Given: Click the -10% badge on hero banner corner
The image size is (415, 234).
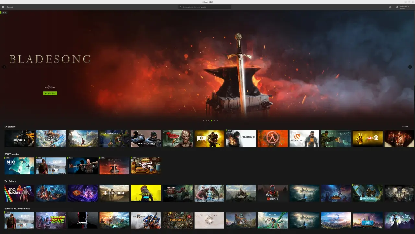Looking at the screenshot, I should 4,13.
